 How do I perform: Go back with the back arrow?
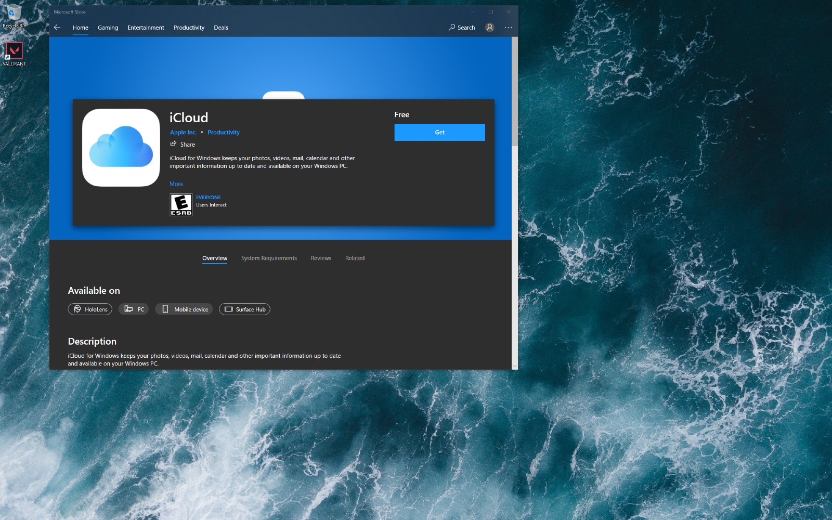point(57,28)
